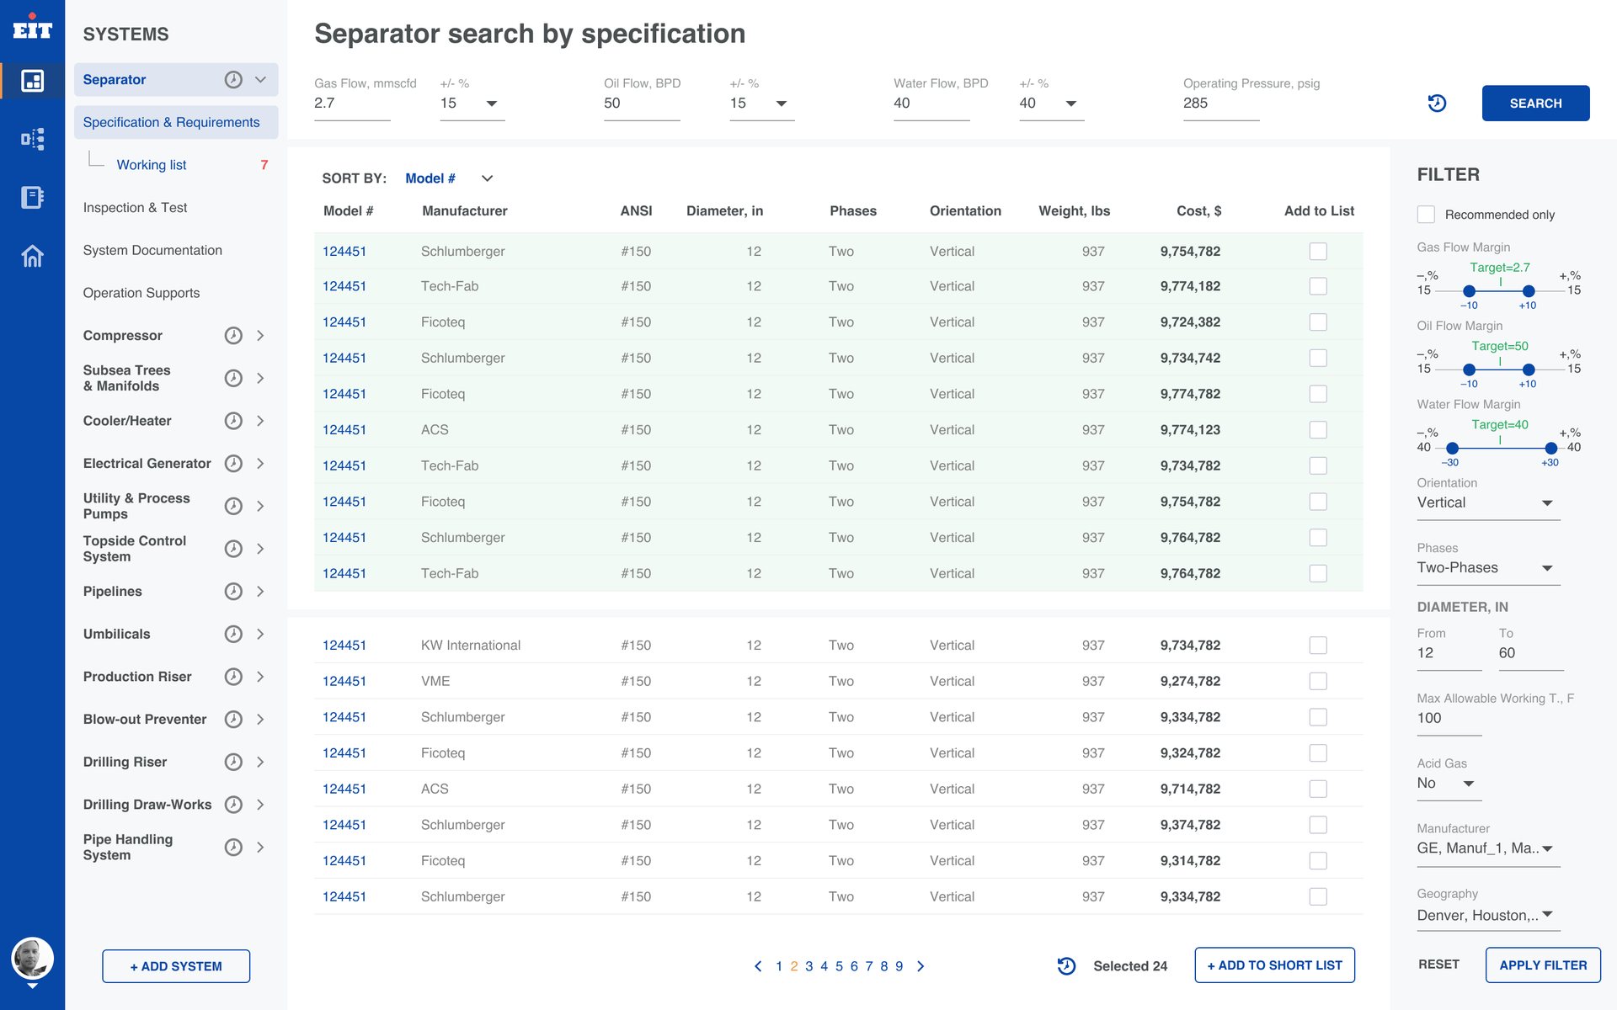Click APPLY FILTER button
Image resolution: width=1617 pixels, height=1010 pixels.
(x=1543, y=965)
